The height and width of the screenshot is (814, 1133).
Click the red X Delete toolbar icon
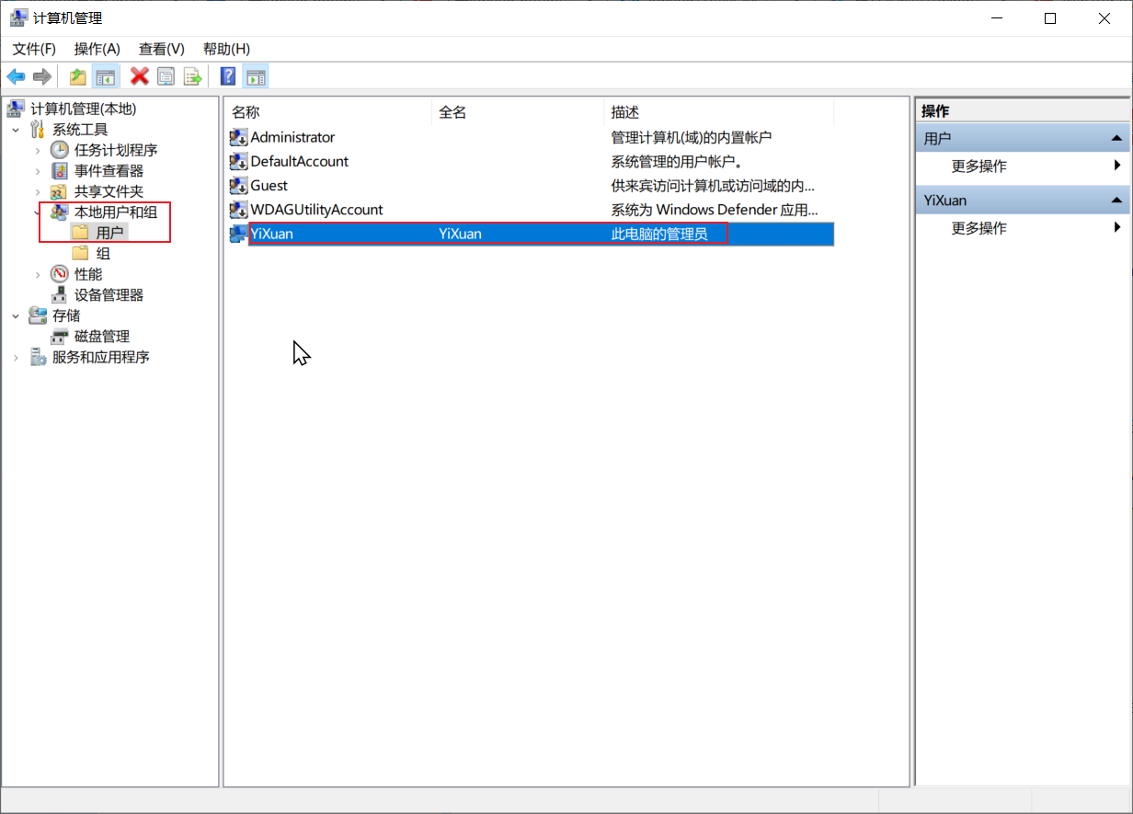click(x=140, y=76)
